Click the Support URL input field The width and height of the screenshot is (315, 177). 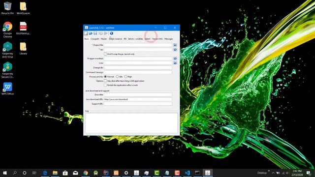point(138,104)
